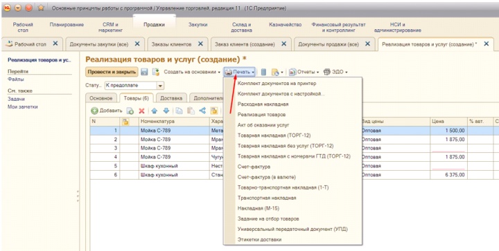Screen dimensions: 499x251
Task: Open Мои заметки link
Action: click(x=23, y=107)
